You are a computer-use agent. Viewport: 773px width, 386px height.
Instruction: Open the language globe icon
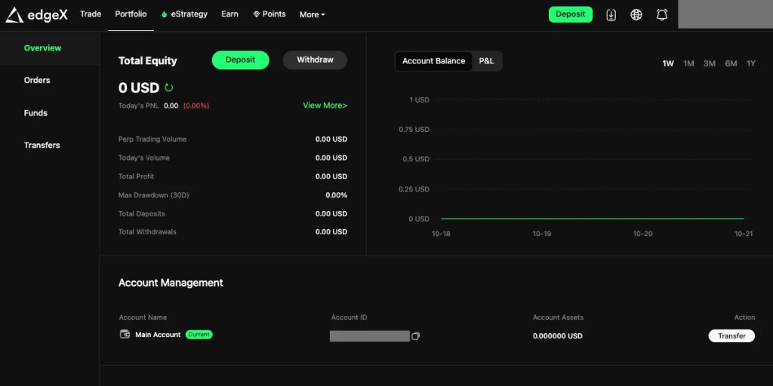(636, 15)
